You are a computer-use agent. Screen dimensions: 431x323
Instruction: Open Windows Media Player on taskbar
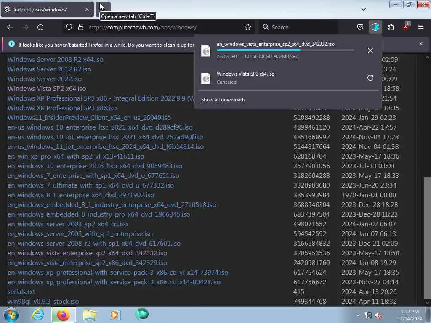click(x=114, y=315)
